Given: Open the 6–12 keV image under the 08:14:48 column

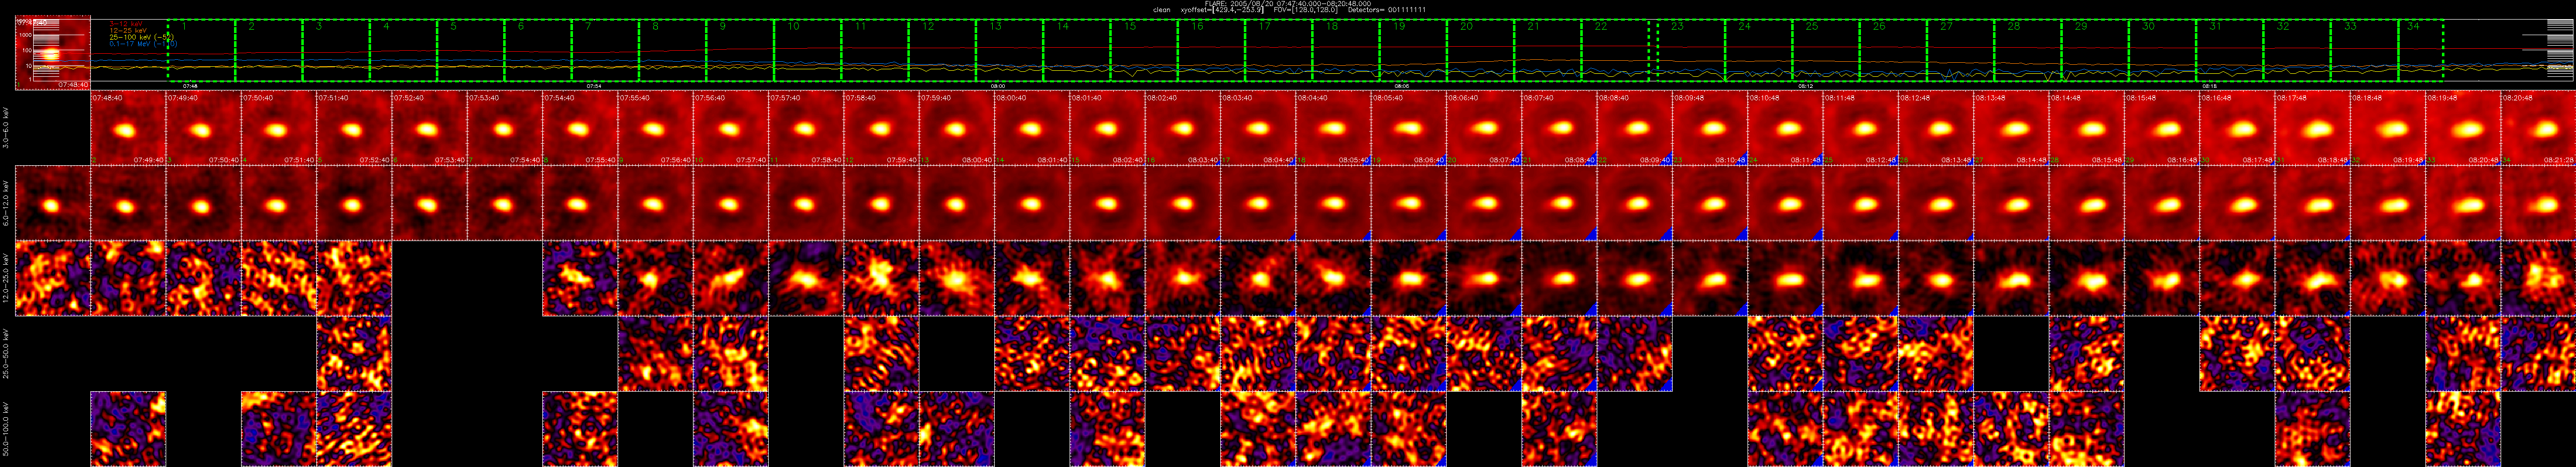Looking at the screenshot, I should pos(2087,203).
